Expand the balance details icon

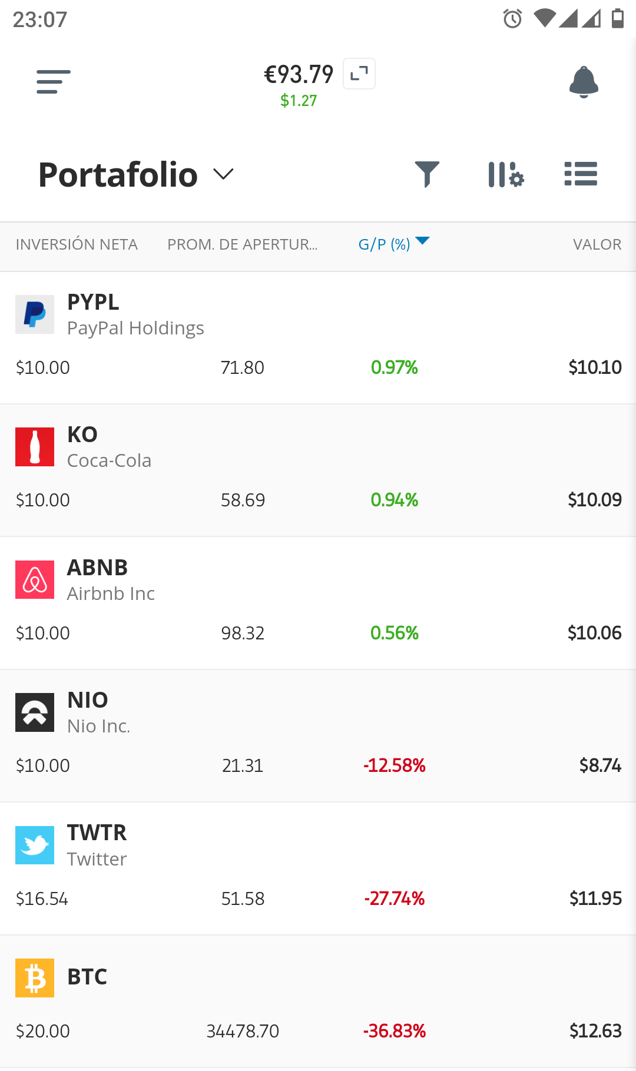(359, 74)
